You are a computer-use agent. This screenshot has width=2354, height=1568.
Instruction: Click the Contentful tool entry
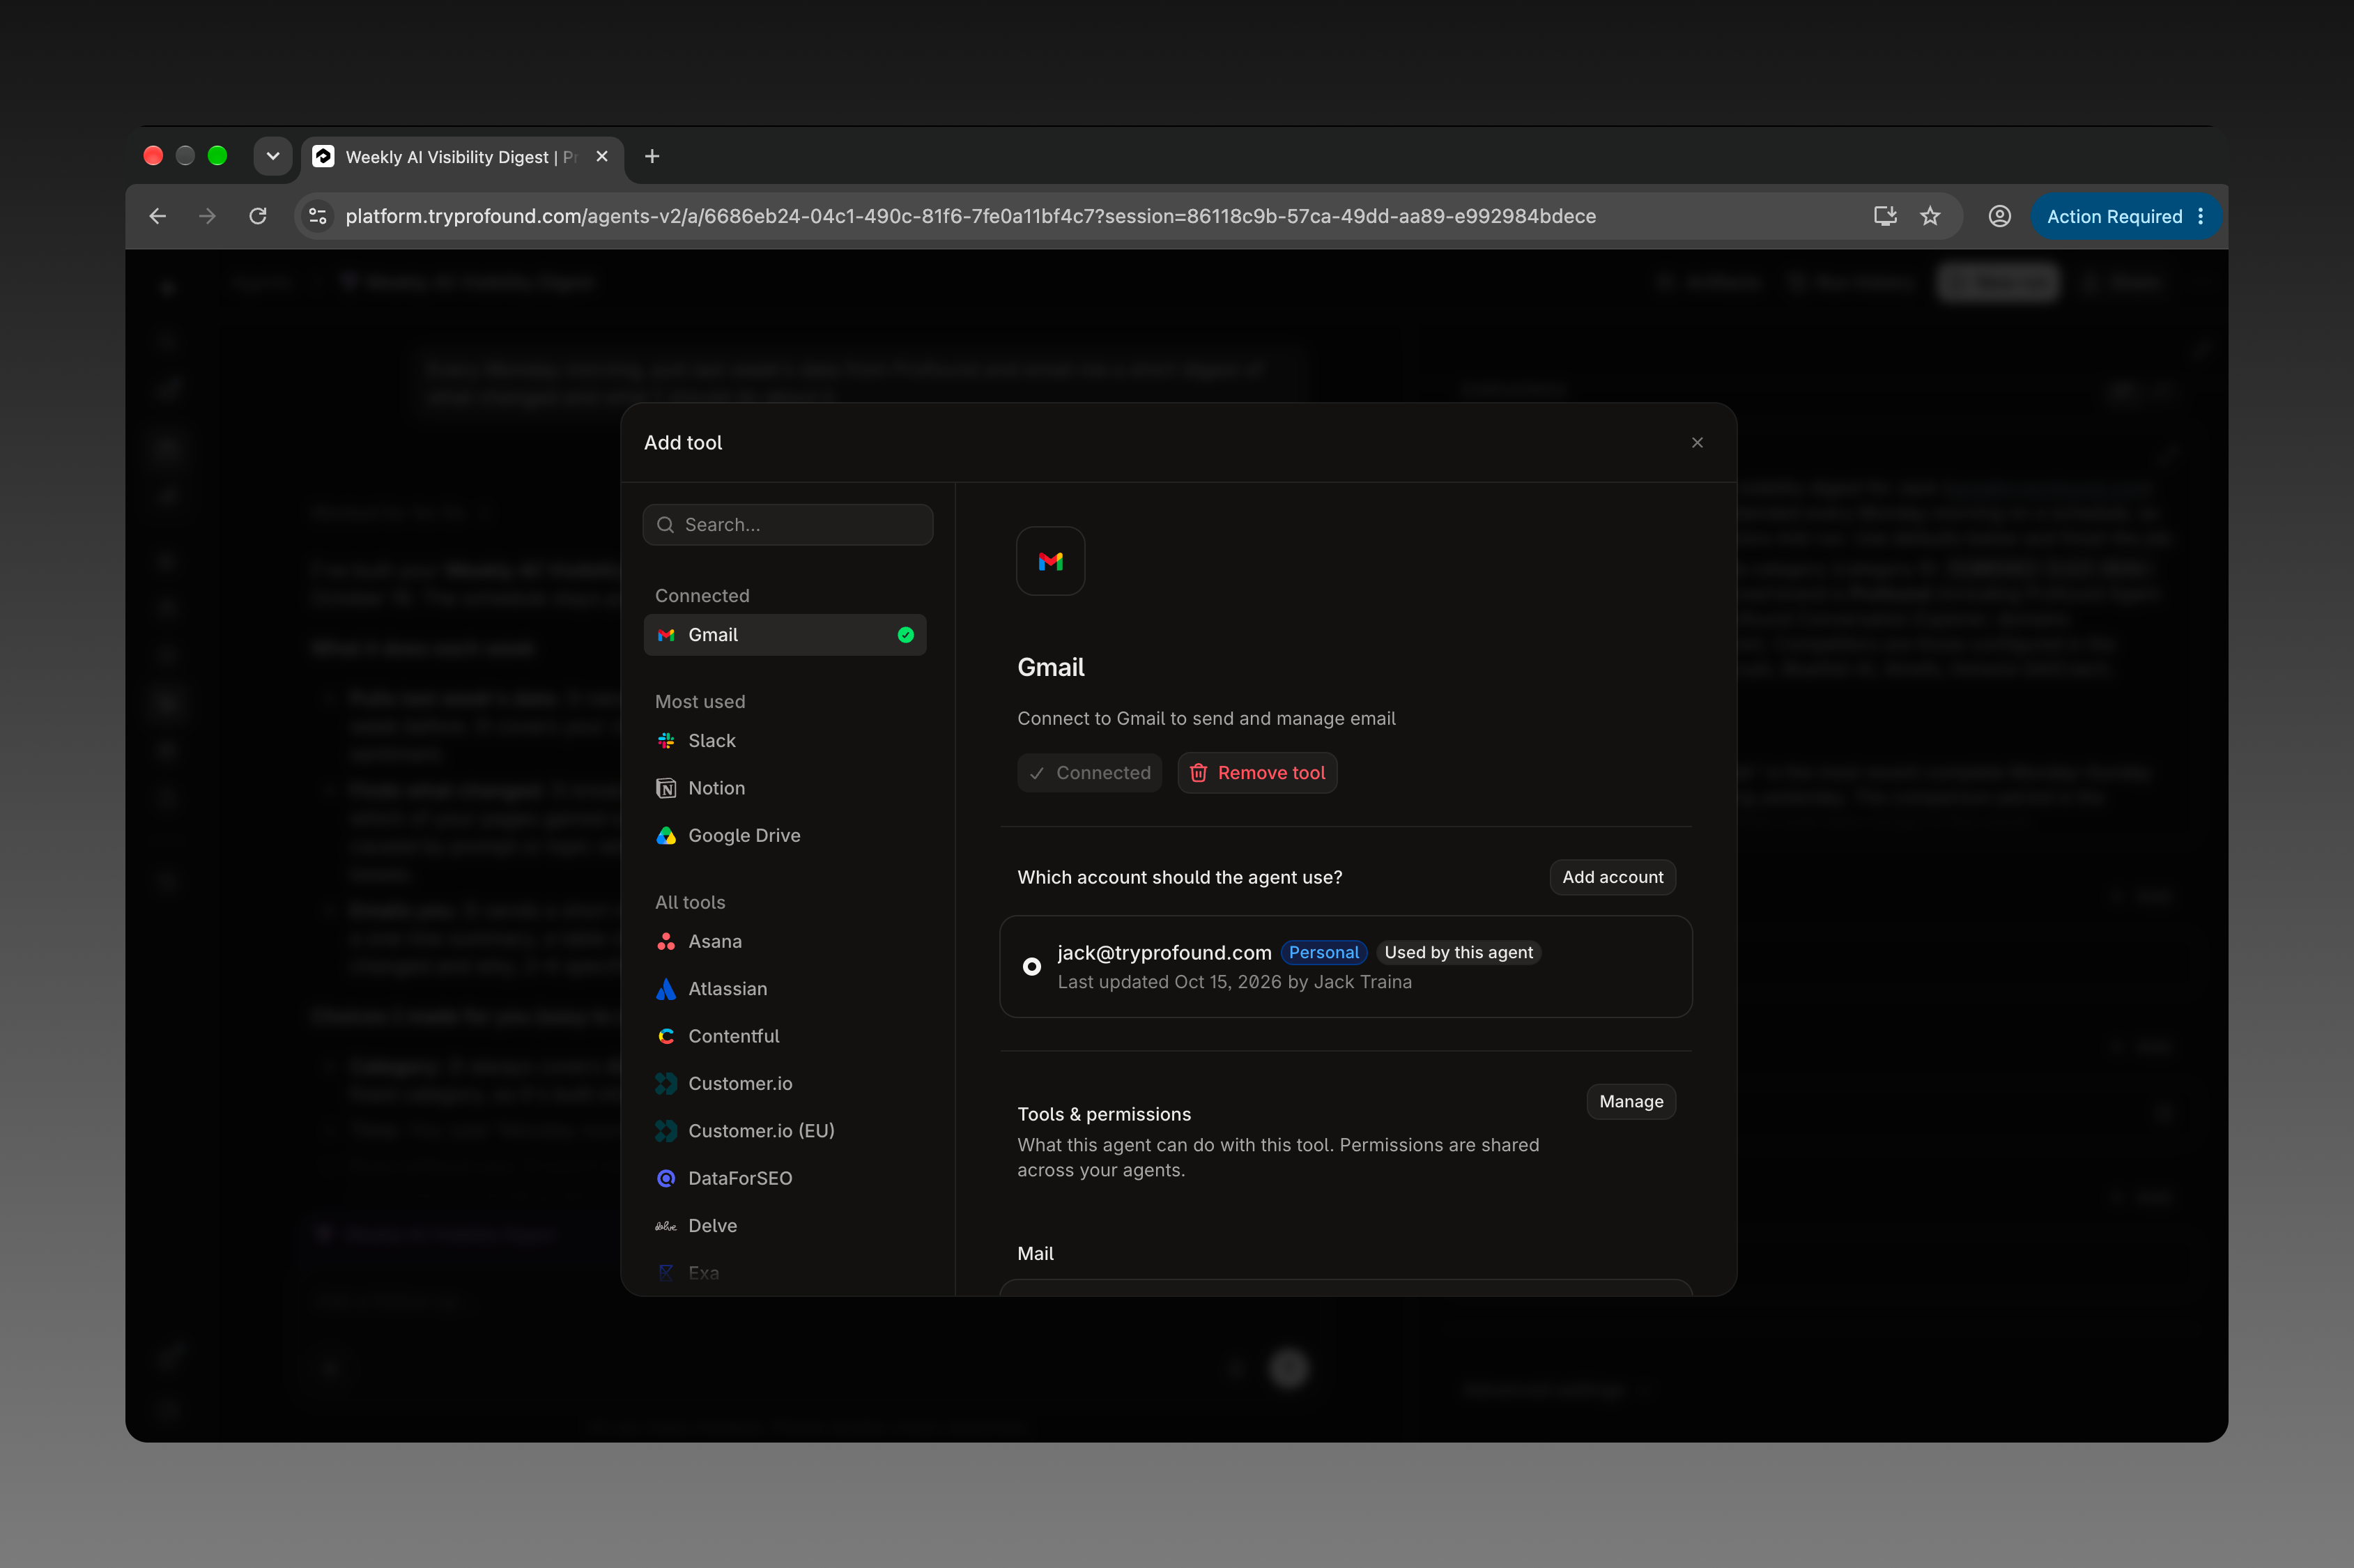point(785,1036)
